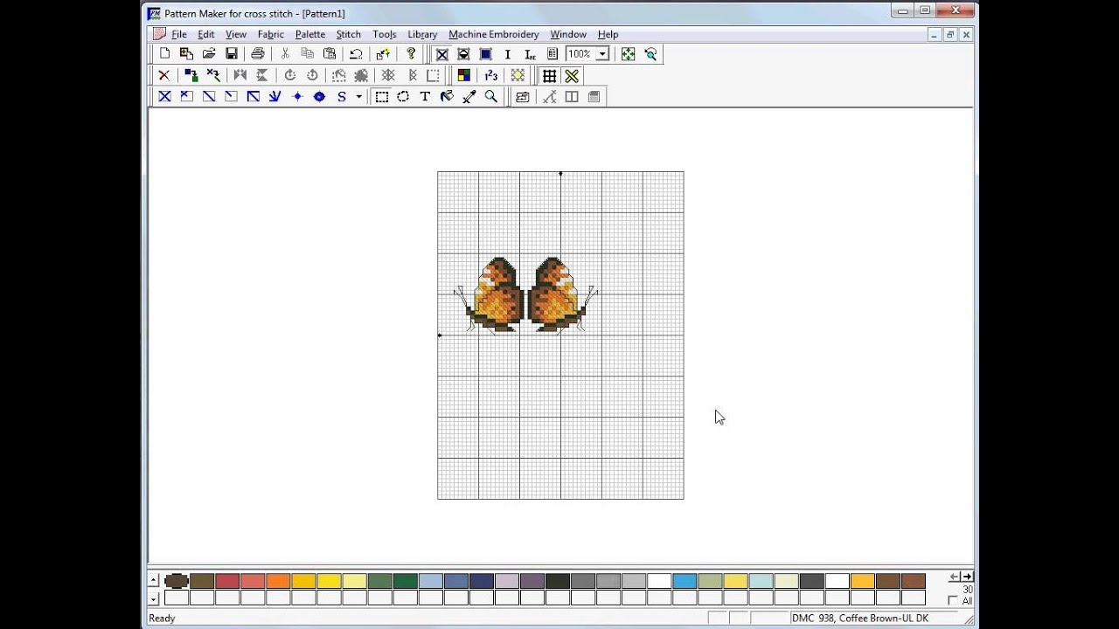Select the bright sky blue palette swatch
The image size is (1119, 629).
click(x=685, y=581)
